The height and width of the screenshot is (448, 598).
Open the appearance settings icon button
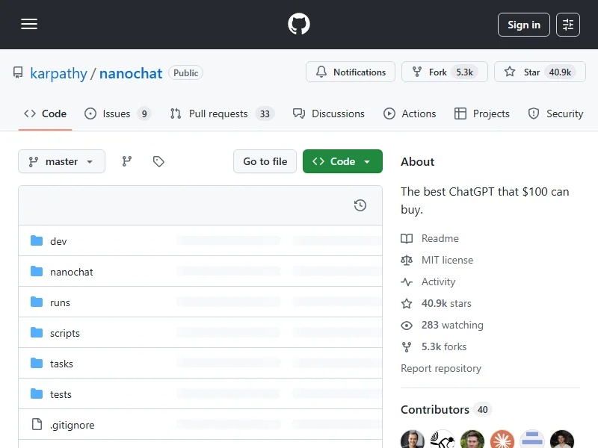[568, 25]
